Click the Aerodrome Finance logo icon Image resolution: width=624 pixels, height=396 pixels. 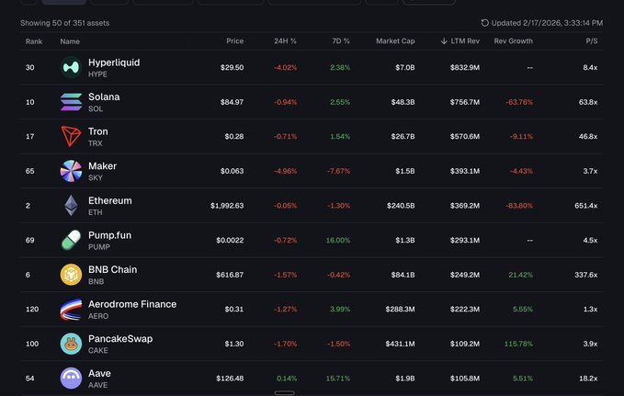(71, 310)
